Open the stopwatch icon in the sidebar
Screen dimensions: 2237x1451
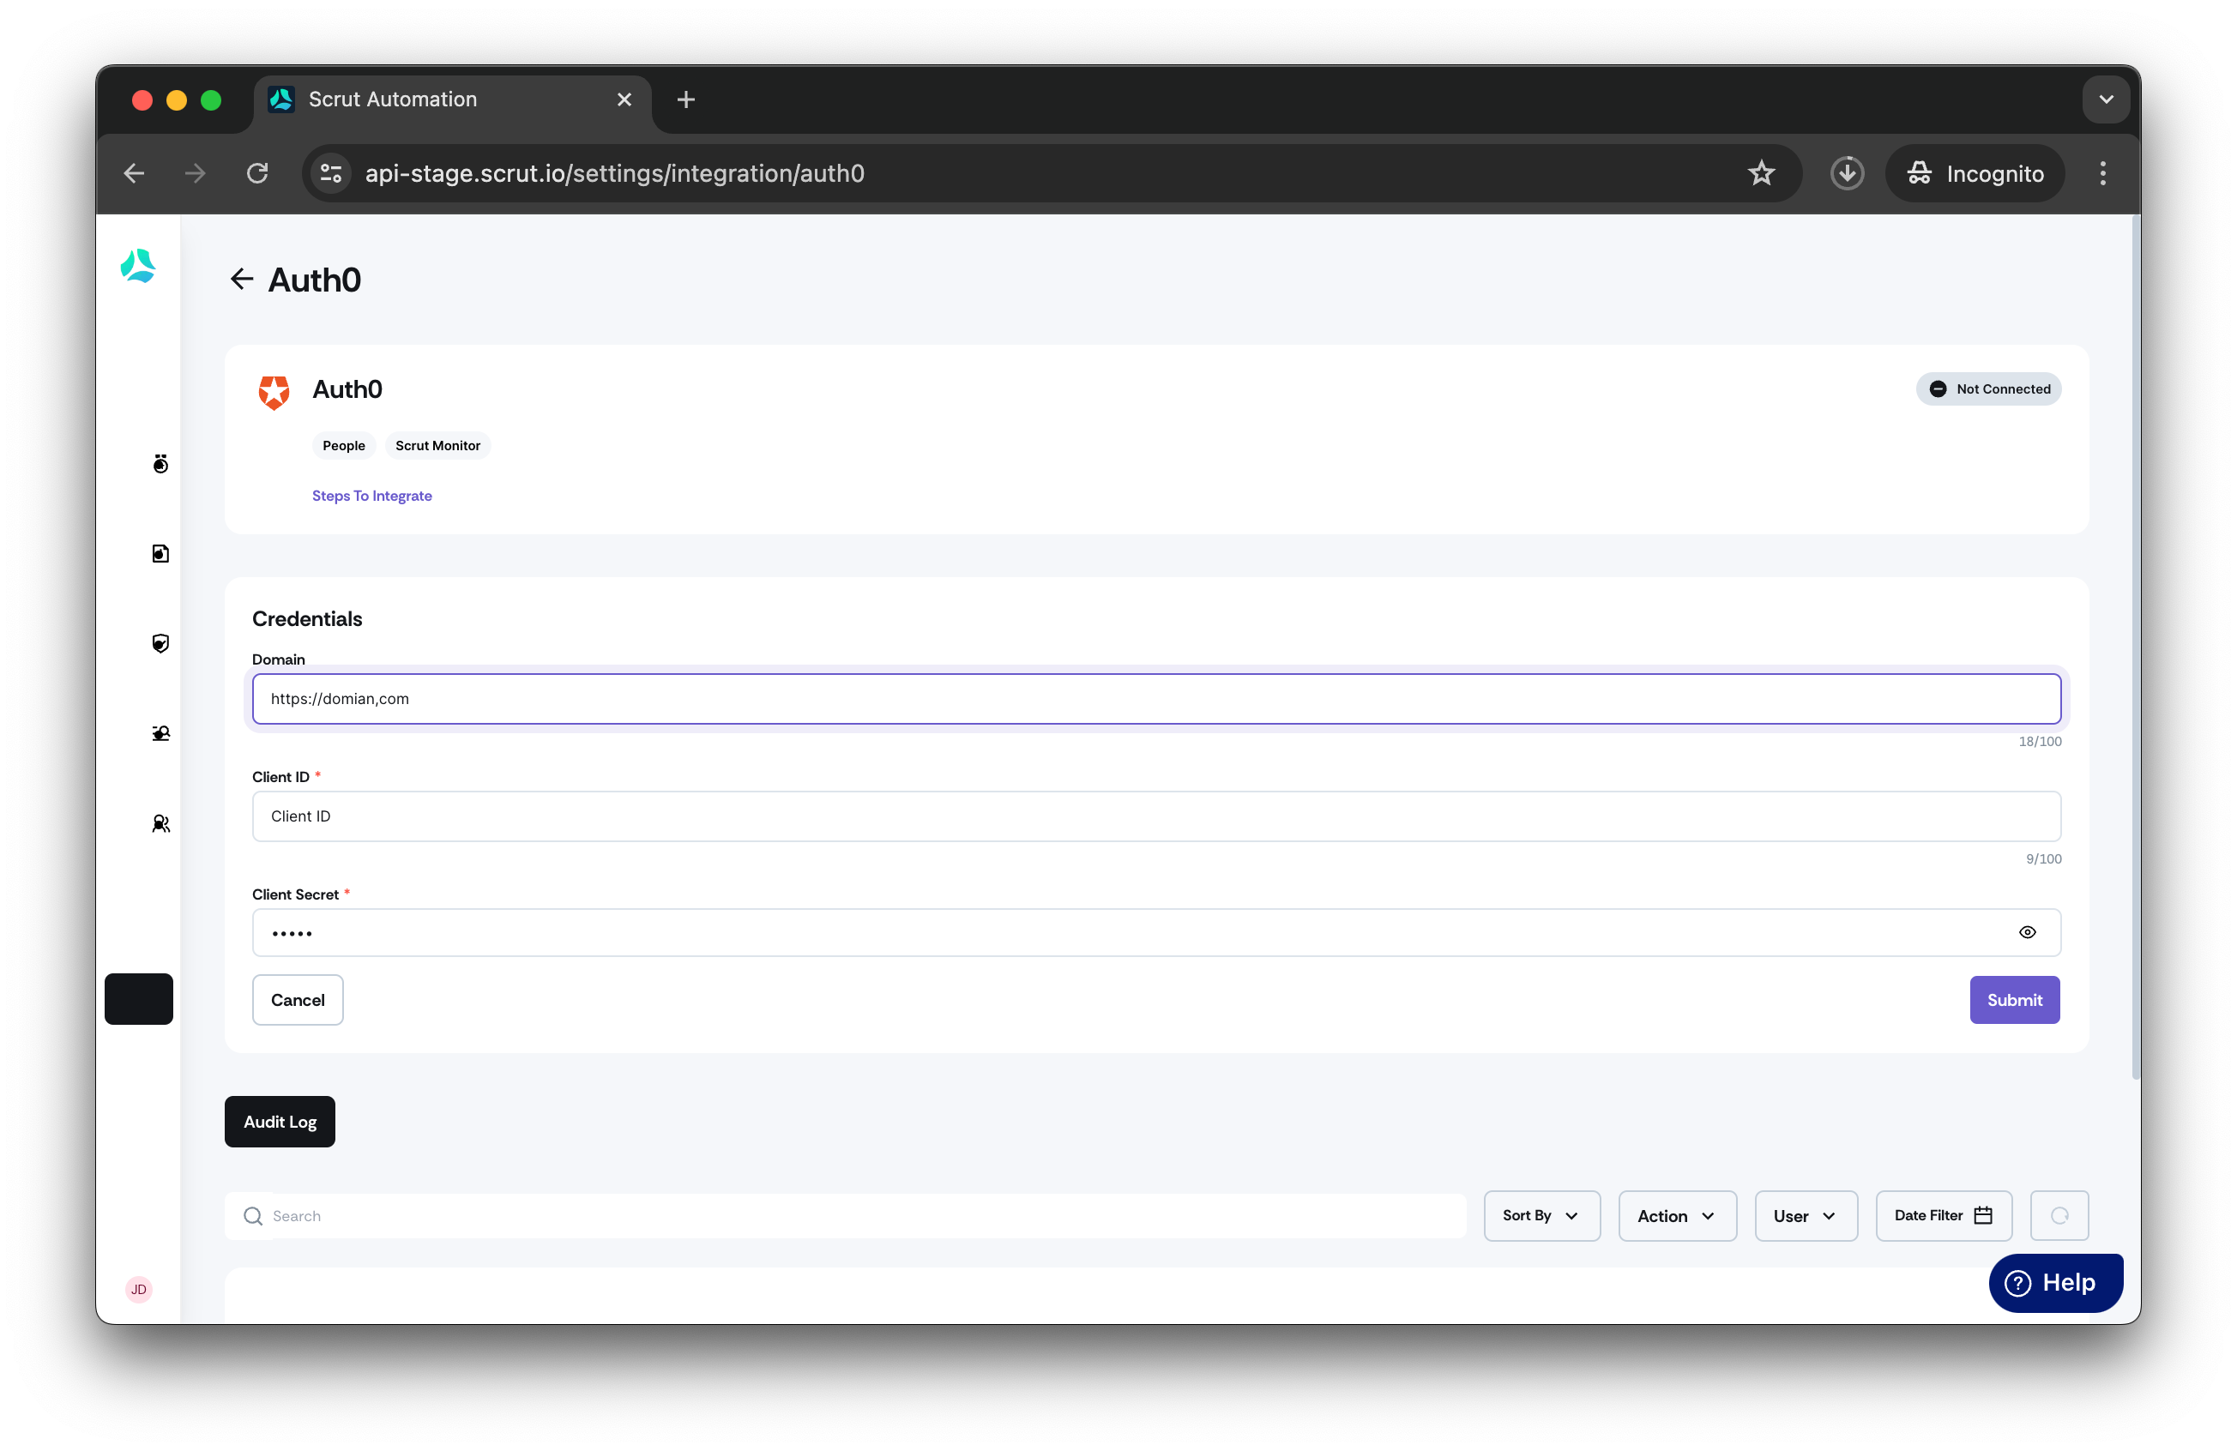pyautogui.click(x=160, y=463)
